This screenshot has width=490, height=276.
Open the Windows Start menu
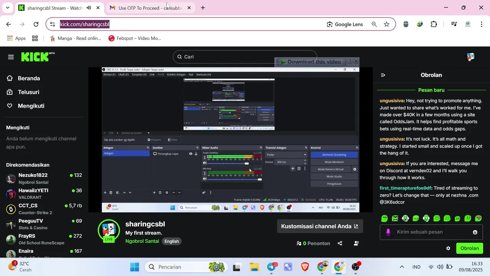(x=135, y=267)
